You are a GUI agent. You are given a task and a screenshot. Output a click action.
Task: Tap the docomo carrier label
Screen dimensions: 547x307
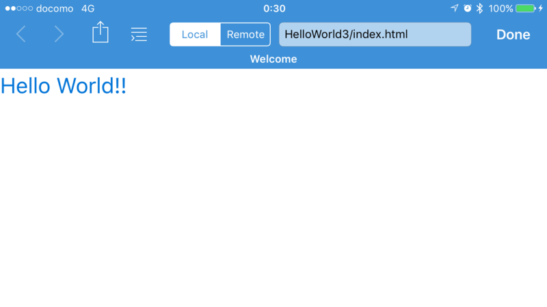pyautogui.click(x=55, y=8)
